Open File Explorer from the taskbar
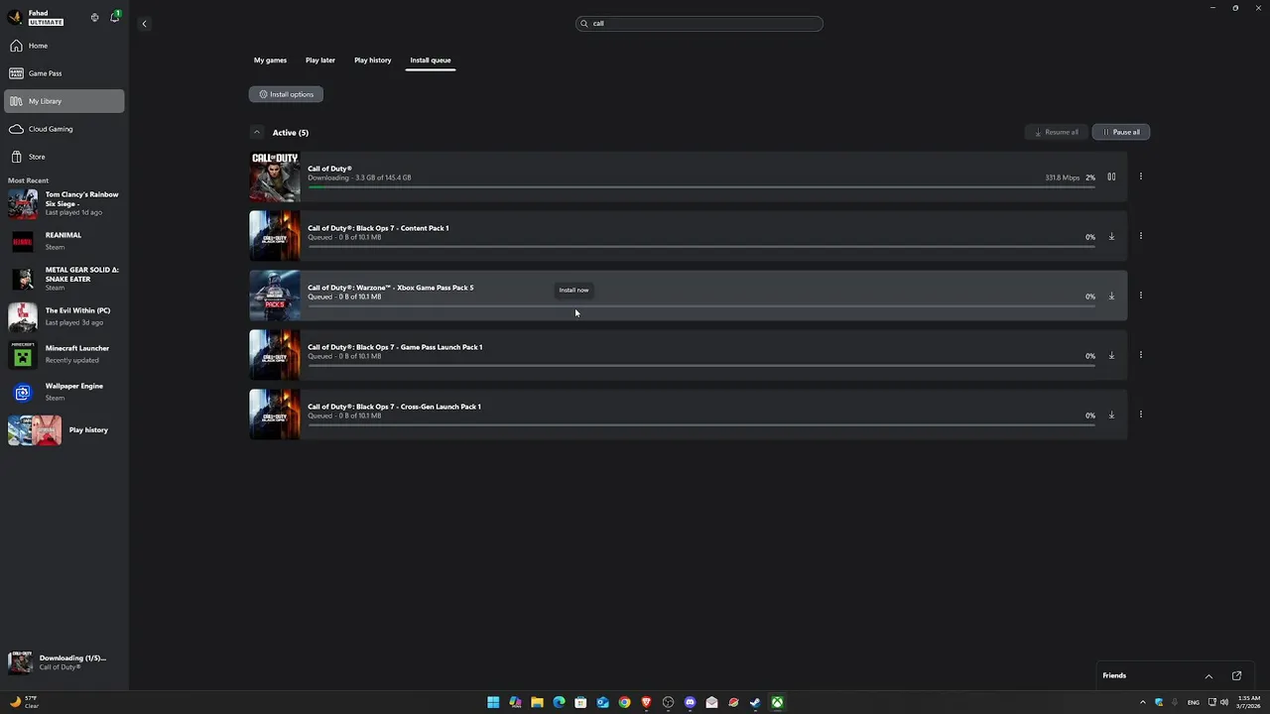 (x=537, y=702)
